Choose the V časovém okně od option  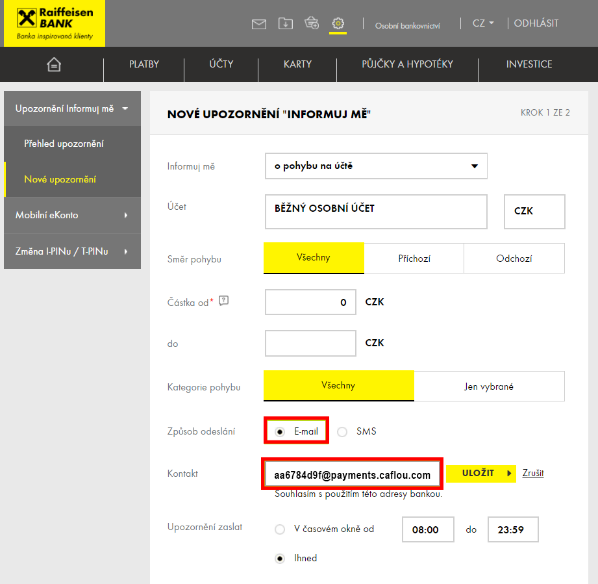coord(280,529)
